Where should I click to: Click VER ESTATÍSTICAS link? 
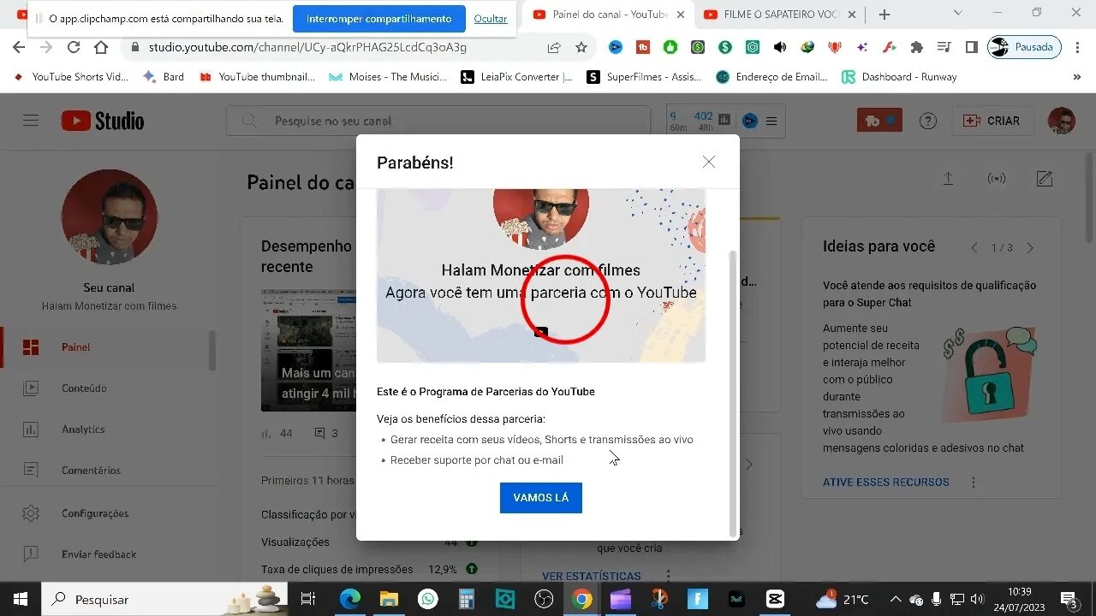point(591,576)
